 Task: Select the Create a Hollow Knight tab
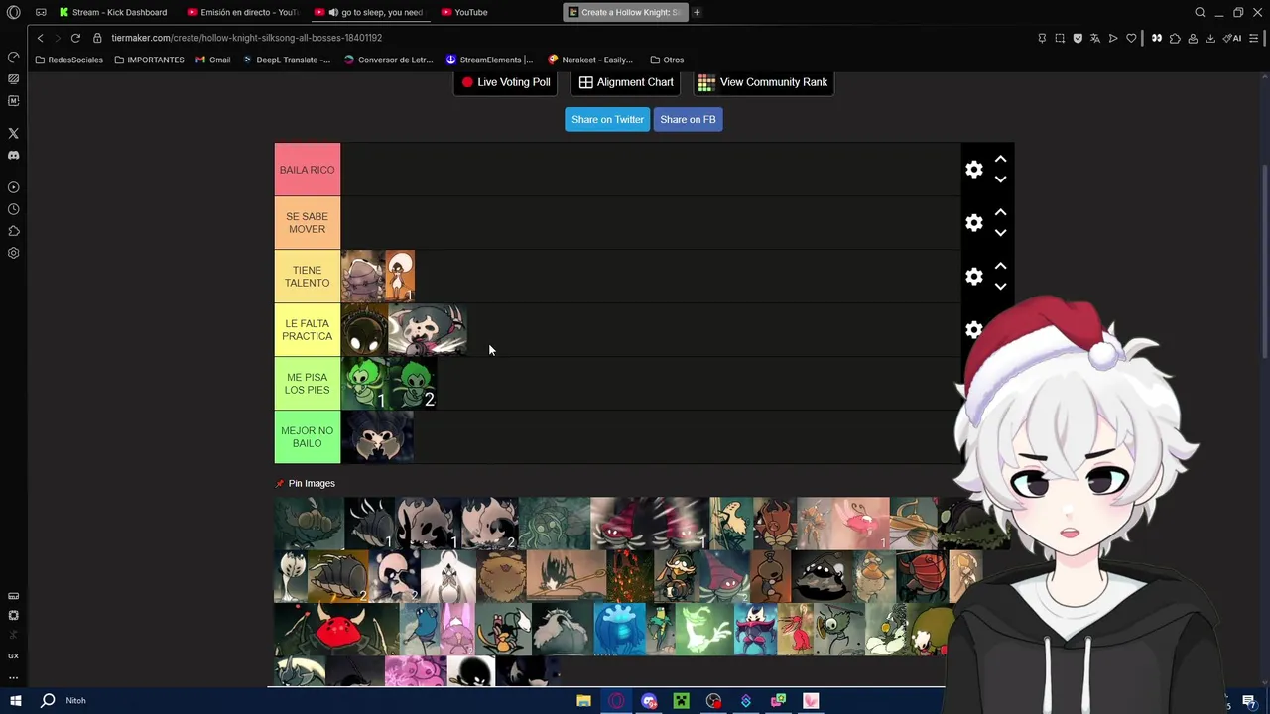click(624, 12)
